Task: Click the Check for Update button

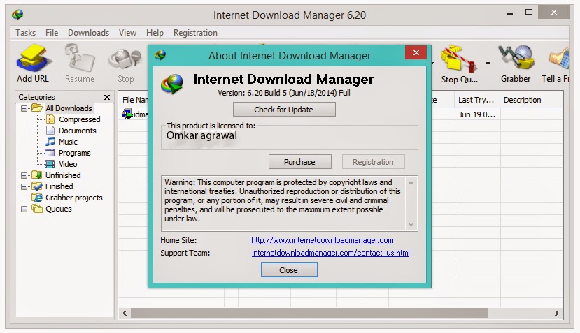Action: [x=284, y=110]
